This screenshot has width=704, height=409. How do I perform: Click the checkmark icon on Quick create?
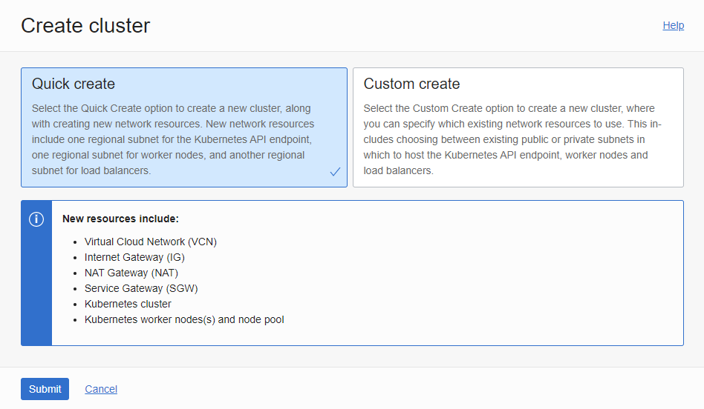[335, 172]
